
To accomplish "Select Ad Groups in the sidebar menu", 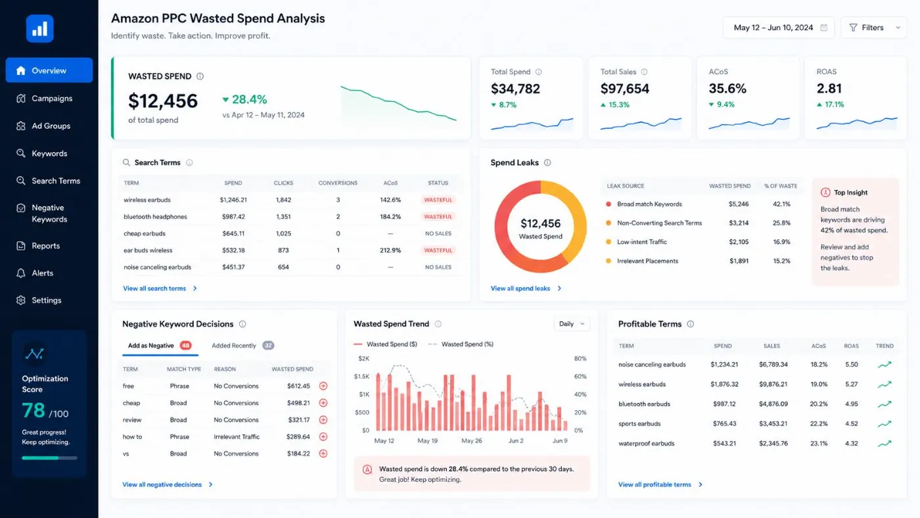I will pyautogui.click(x=49, y=126).
